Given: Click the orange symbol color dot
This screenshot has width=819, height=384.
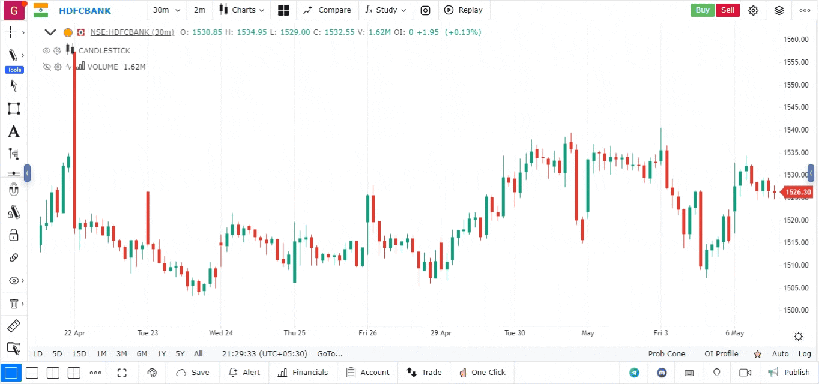Looking at the screenshot, I should 68,32.
